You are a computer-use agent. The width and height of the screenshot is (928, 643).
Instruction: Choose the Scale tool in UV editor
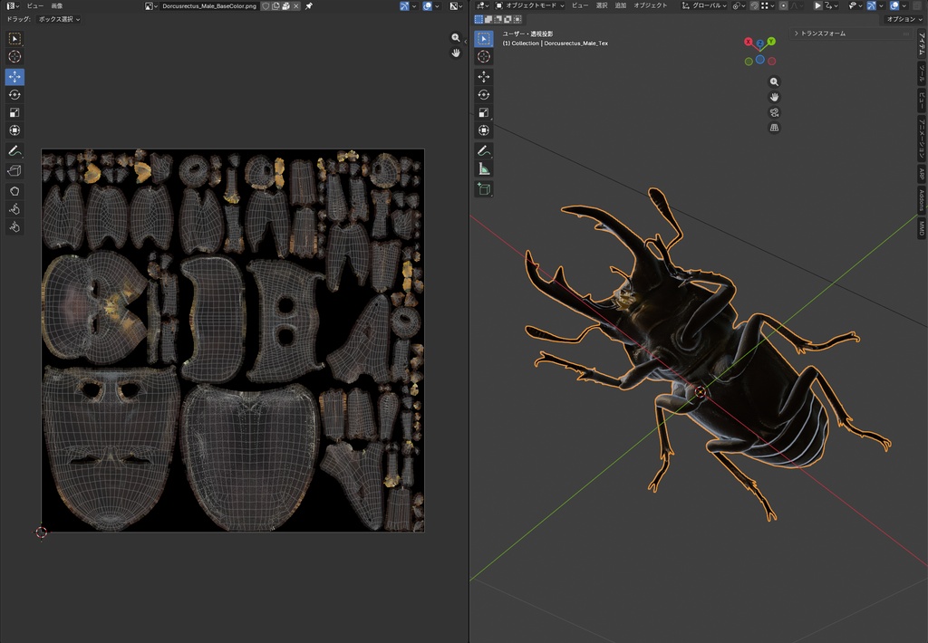14,112
